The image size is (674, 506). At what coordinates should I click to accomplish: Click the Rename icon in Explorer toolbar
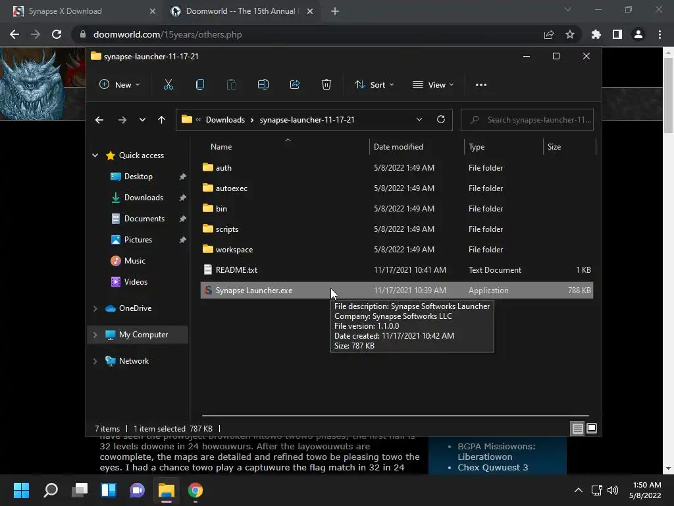[x=263, y=85]
